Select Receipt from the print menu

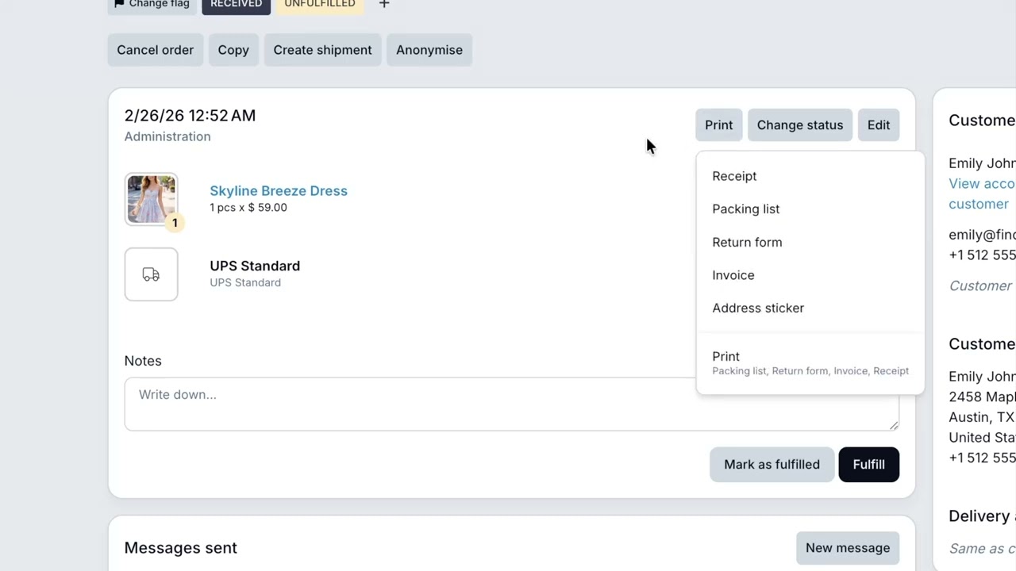click(810, 176)
